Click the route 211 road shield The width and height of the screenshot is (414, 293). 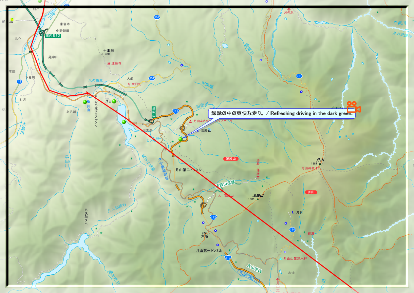pos(299,76)
